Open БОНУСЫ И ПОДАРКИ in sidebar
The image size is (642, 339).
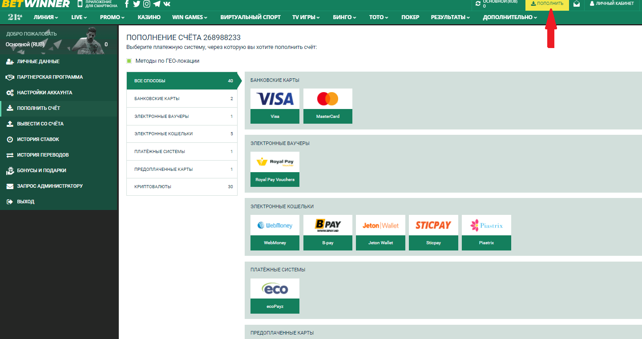[58, 171]
